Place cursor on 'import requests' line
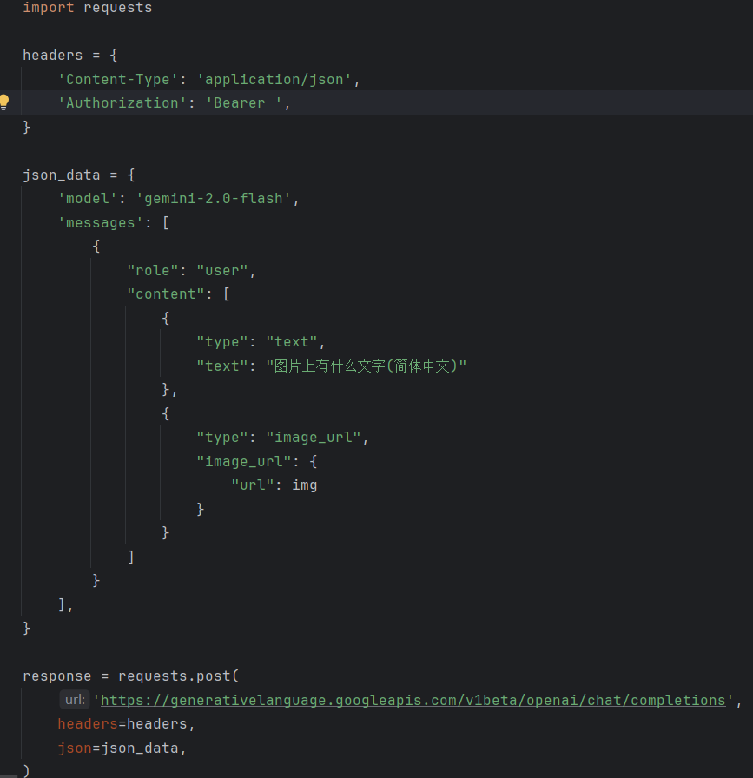Image resolution: width=753 pixels, height=778 pixels. pyautogui.click(x=88, y=8)
